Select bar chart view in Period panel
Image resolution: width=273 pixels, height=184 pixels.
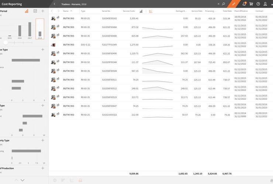27,11
